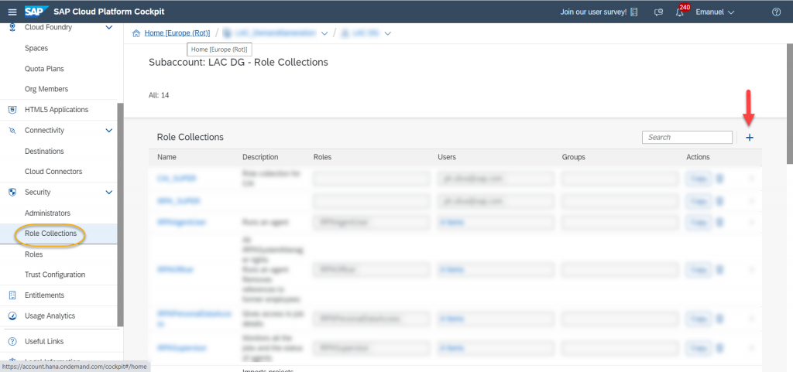The image size is (793, 372).
Task: Expand the 'Runs an agent' row details arrow
Action: (x=751, y=222)
